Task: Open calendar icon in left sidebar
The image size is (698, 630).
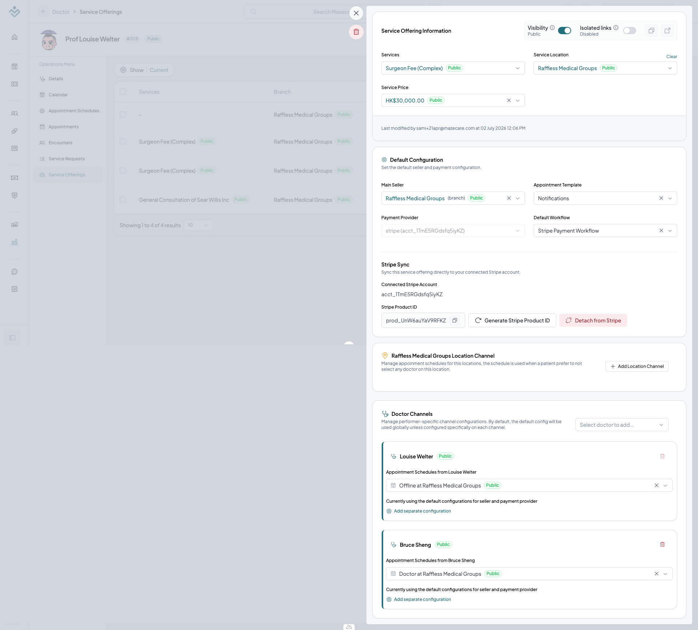Action: point(15,66)
